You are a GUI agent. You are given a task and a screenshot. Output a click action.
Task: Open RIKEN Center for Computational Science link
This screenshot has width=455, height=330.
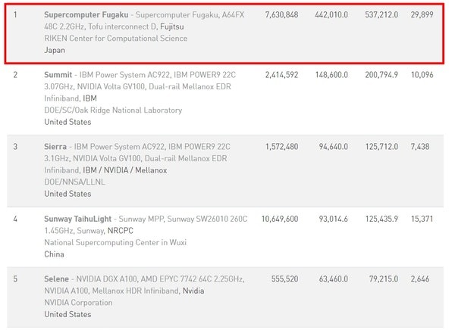point(116,39)
